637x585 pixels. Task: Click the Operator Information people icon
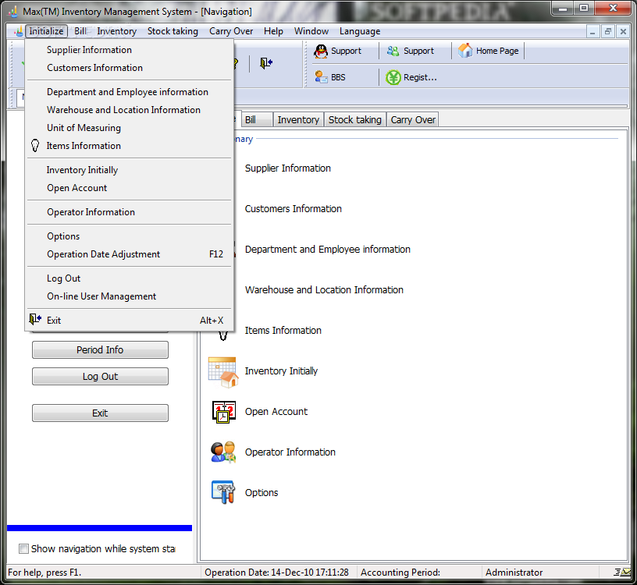[223, 452]
